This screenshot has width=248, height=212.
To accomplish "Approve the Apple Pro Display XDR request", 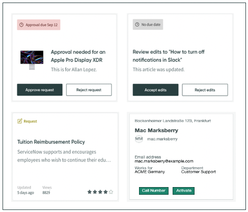I will pos(40,90).
